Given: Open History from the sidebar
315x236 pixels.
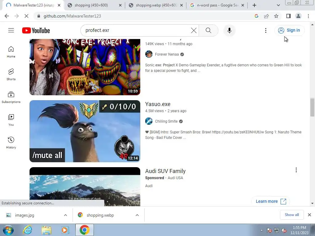Looking at the screenshot, I should [11, 143].
